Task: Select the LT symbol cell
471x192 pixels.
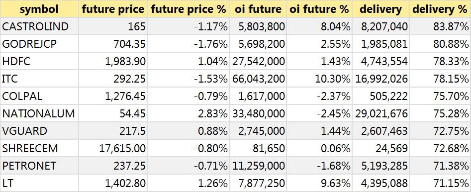Action: pyautogui.click(x=39, y=183)
